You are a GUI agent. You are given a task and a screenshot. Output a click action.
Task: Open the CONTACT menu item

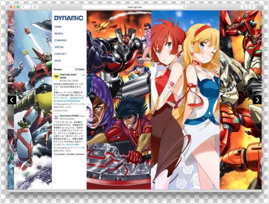61,54
